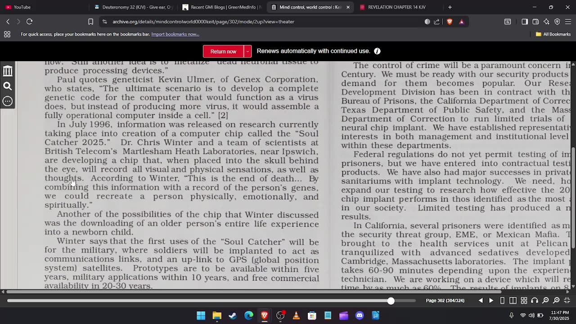Click the Import bookmarks now link
Image resolution: width=576 pixels, height=324 pixels.
(x=175, y=34)
